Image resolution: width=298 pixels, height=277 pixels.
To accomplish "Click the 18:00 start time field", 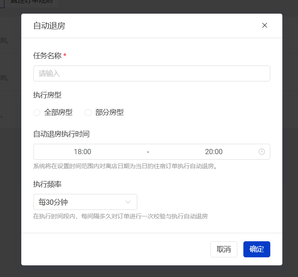I will pyautogui.click(x=82, y=152).
